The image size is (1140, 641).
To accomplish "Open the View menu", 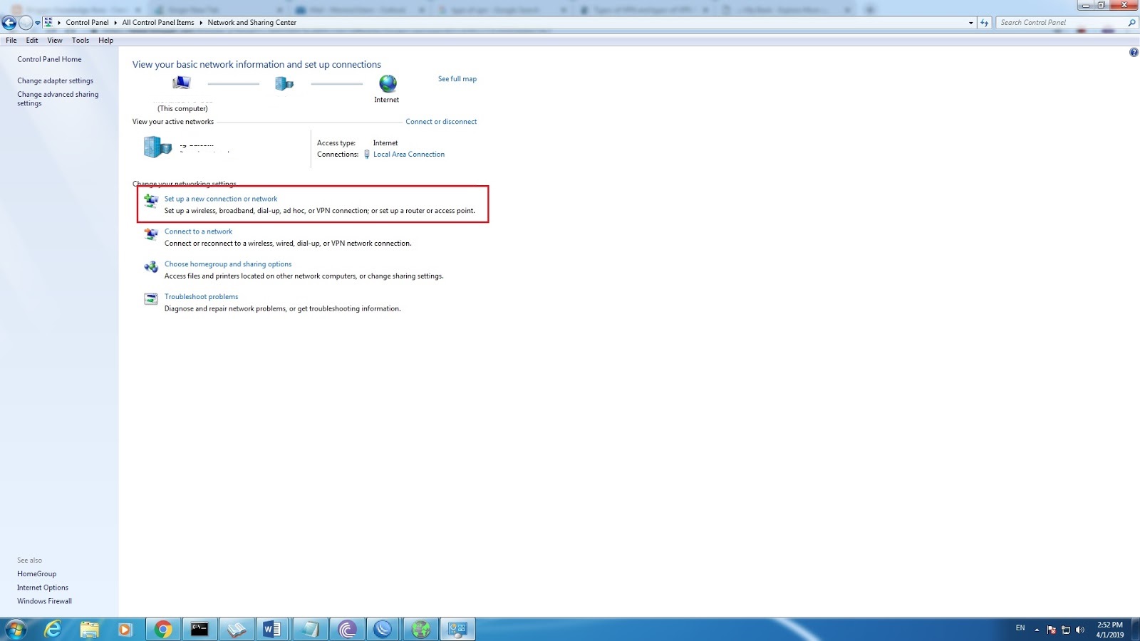I will pyautogui.click(x=54, y=40).
